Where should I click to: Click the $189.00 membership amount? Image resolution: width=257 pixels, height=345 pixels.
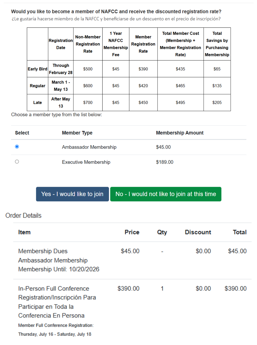click(164, 162)
